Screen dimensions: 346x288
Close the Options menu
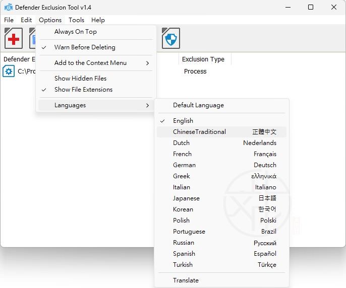pos(50,20)
